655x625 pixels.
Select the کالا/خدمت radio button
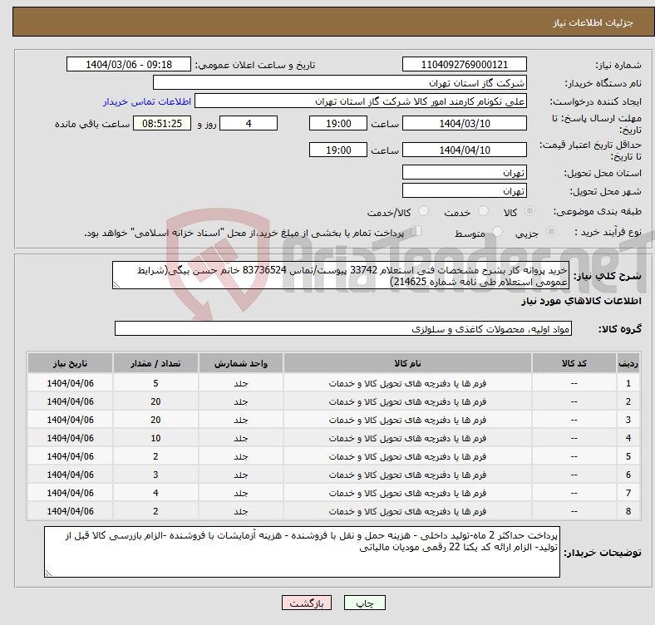coord(424,211)
